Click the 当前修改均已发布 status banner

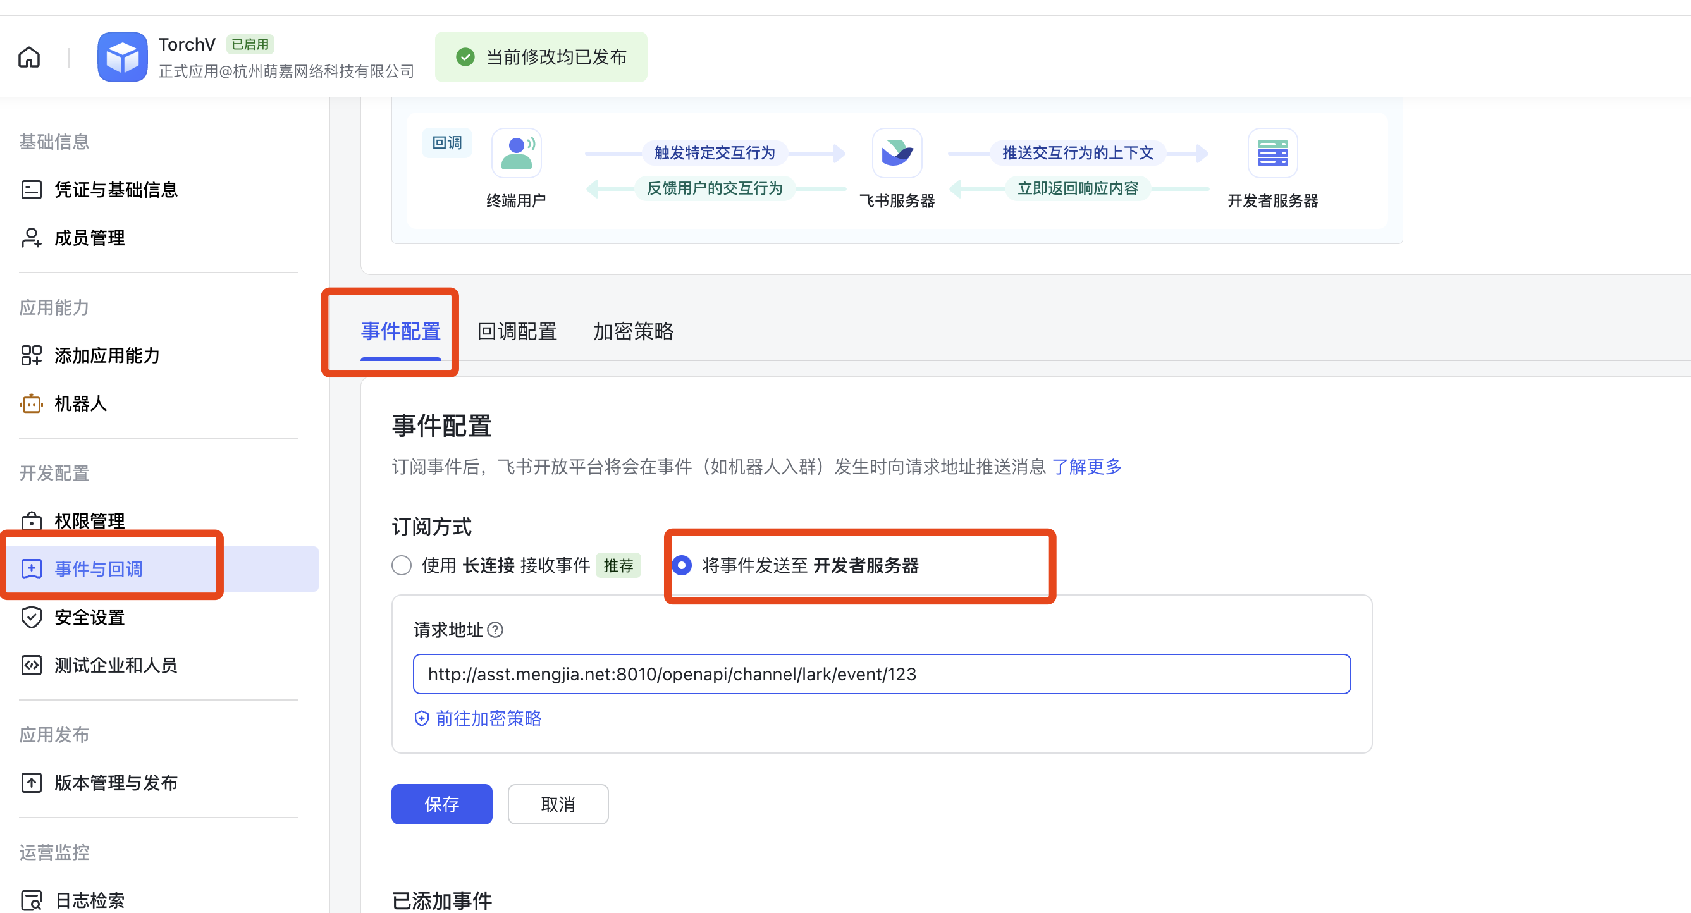click(x=541, y=57)
